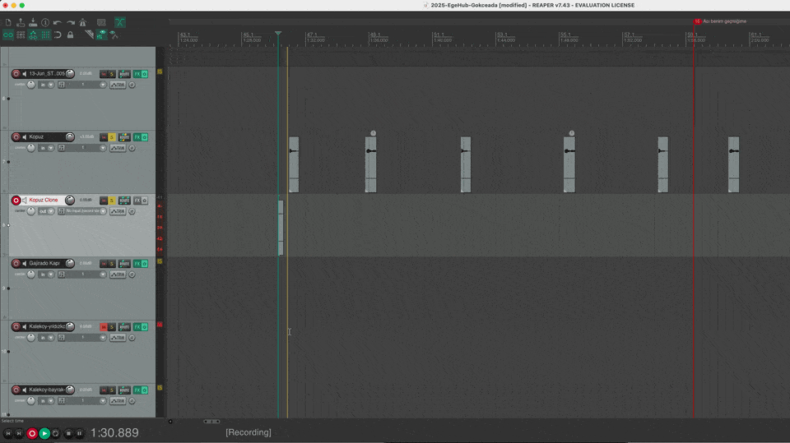This screenshot has width=790, height=443.
Task: Disarm recording on Kopuz Clone track
Action: 16,201
